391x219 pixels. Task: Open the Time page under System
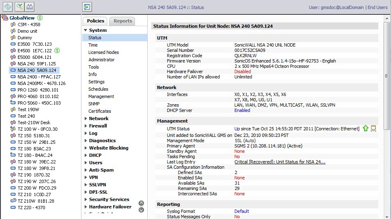(93, 45)
